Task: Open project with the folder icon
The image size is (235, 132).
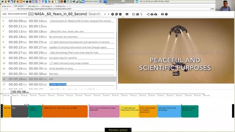Action: (134, 14)
